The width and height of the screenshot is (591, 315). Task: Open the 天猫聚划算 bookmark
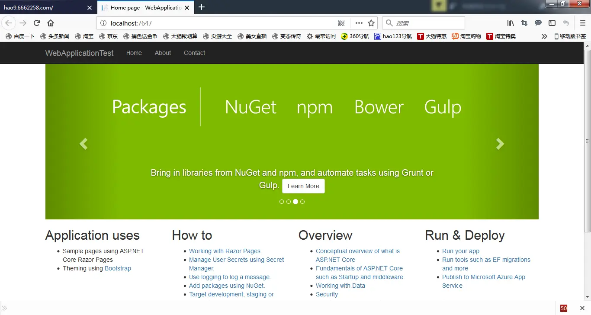pyautogui.click(x=180, y=36)
